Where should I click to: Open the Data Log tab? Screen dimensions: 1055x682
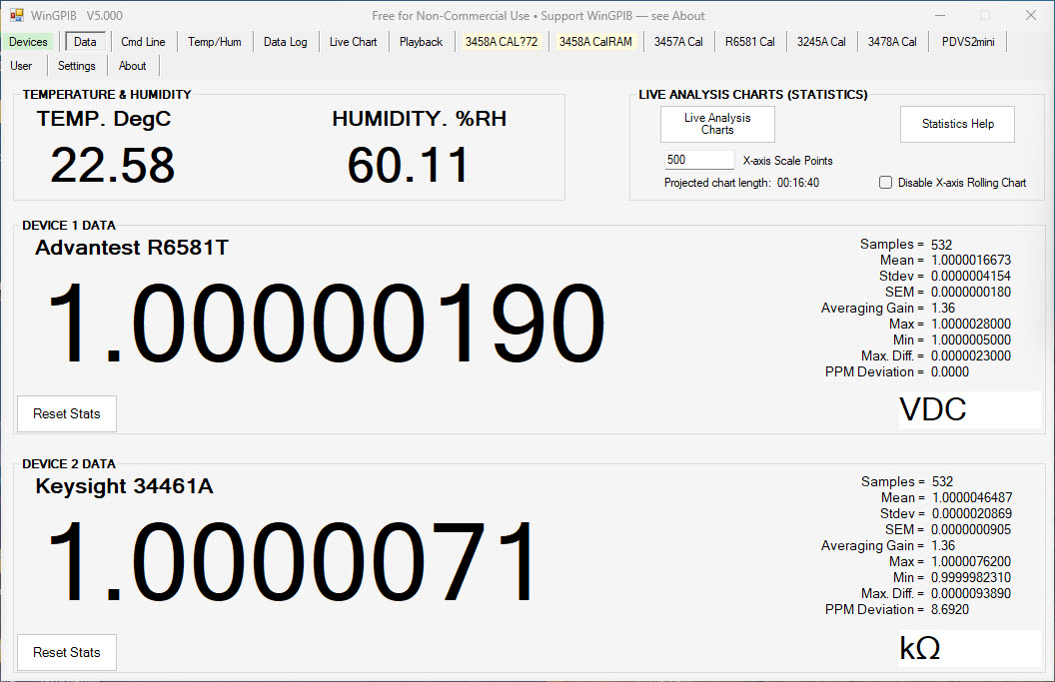coord(286,42)
